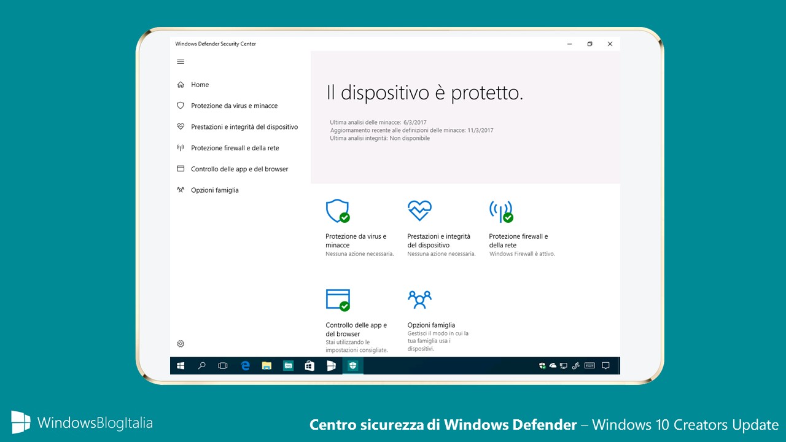Close the Windows Defender Security Center window
The image size is (786, 442).
[x=610, y=44]
